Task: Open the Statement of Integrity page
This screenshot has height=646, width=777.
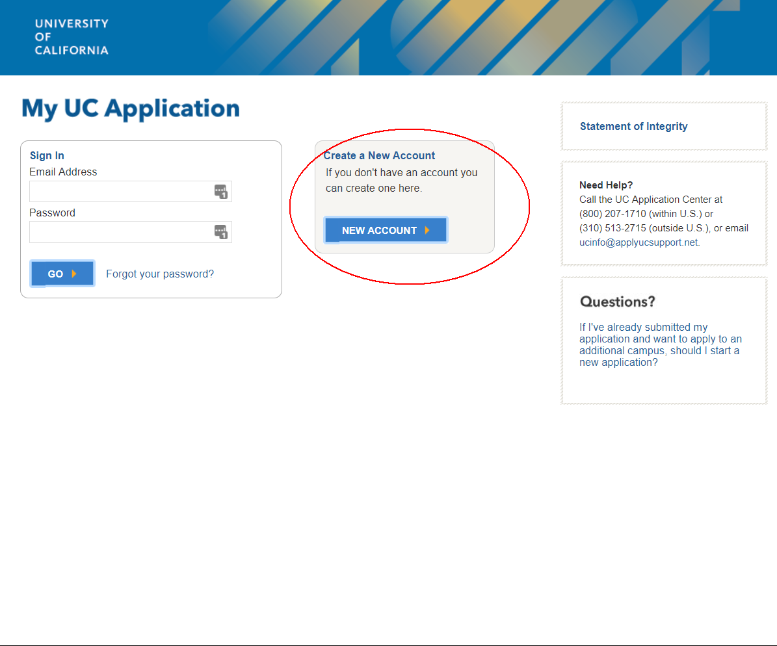Action: coord(633,126)
